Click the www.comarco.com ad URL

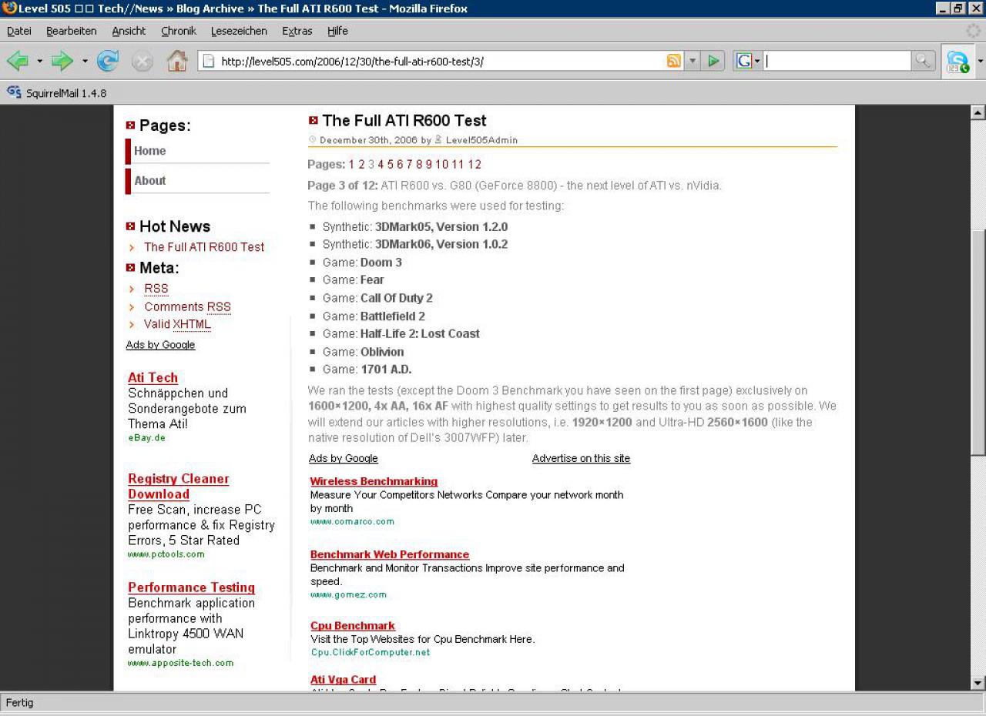tap(352, 521)
